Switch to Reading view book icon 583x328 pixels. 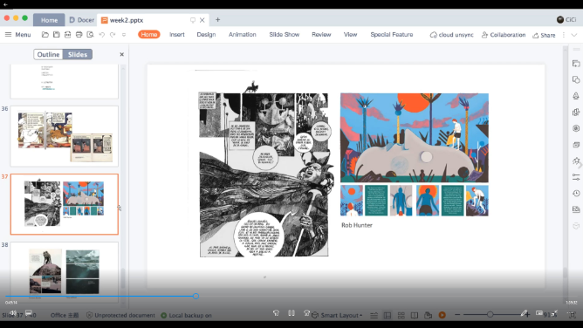coord(415,315)
